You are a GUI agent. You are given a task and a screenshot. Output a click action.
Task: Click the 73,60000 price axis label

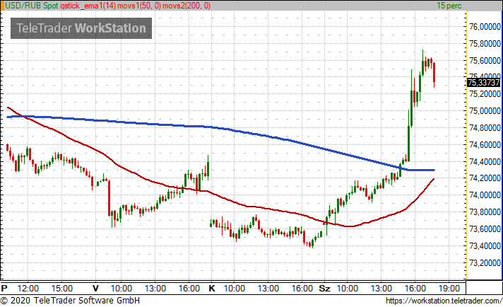tap(485, 228)
